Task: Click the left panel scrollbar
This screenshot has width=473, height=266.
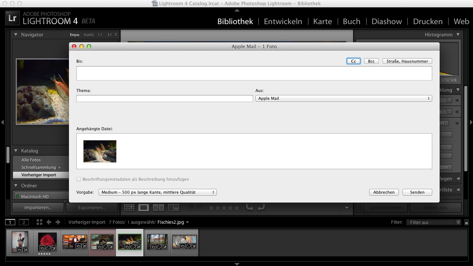Action: [8, 155]
